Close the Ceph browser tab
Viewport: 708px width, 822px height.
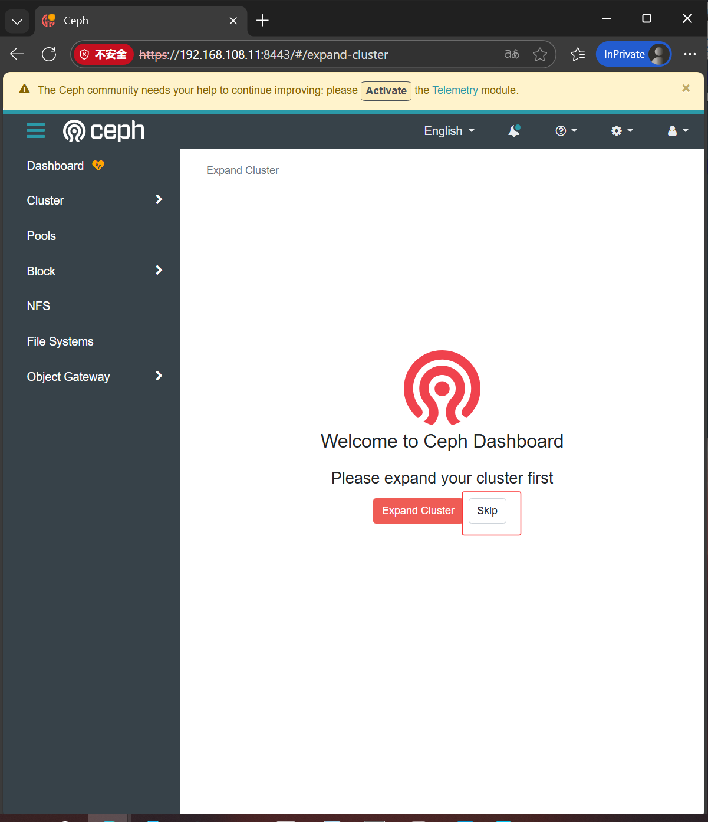coord(233,21)
